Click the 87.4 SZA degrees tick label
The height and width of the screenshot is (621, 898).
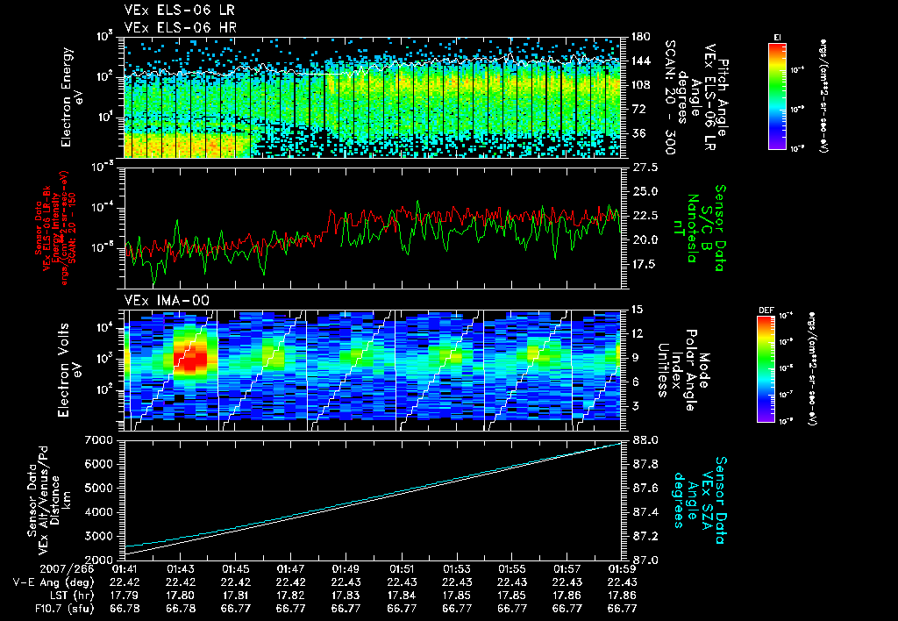pyautogui.click(x=645, y=512)
